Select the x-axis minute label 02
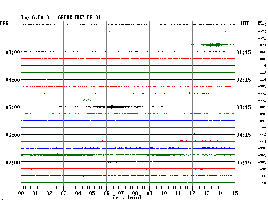The height and width of the screenshot is (204, 268). click(x=49, y=193)
